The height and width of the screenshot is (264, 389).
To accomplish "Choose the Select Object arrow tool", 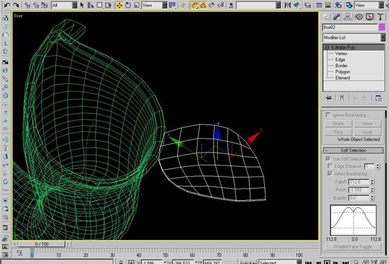I will [x=82, y=5].
